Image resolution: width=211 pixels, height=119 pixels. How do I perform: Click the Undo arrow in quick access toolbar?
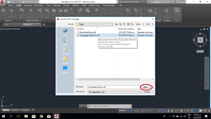point(27,2)
